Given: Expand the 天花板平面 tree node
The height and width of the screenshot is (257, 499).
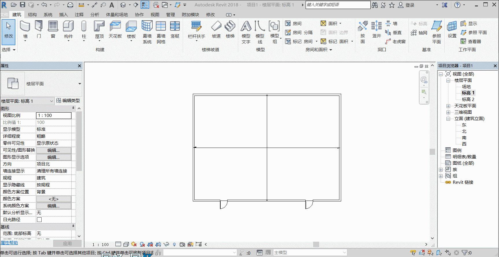Looking at the screenshot, I should click(x=448, y=106).
